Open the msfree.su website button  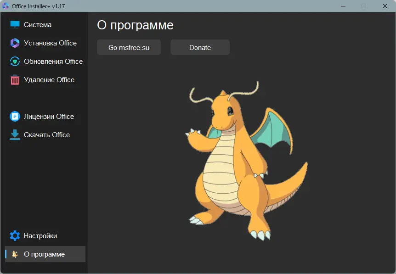[x=129, y=47]
